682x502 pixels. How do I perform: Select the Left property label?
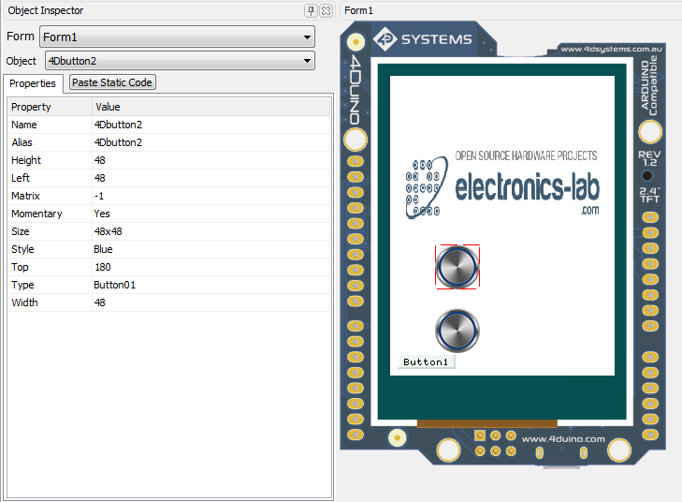pyautogui.click(x=21, y=178)
